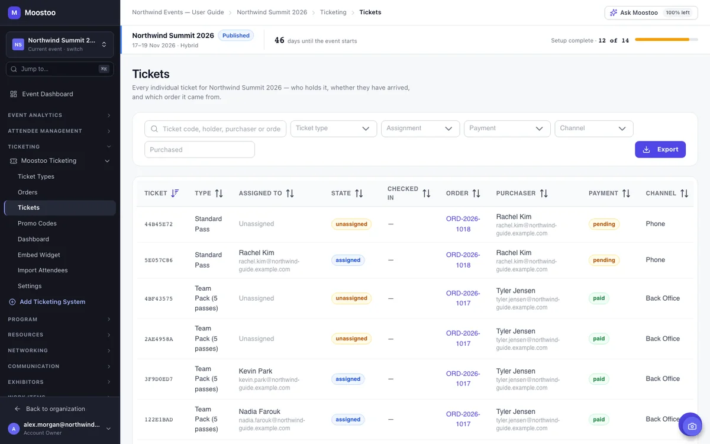Sort by the State column icon
This screenshot has width=710, height=444.
click(359, 194)
